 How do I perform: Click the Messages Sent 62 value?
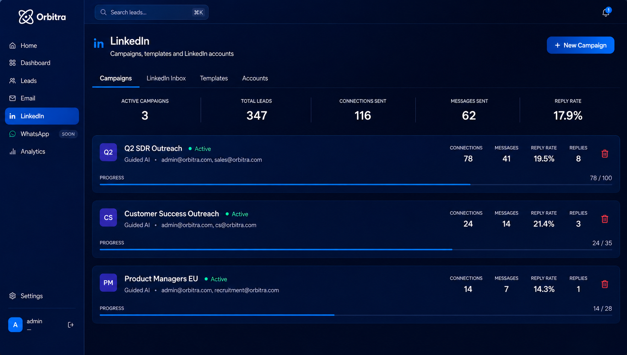pyautogui.click(x=469, y=116)
